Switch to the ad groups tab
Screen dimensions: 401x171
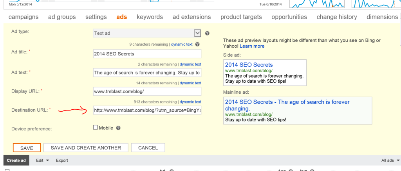coord(62,17)
